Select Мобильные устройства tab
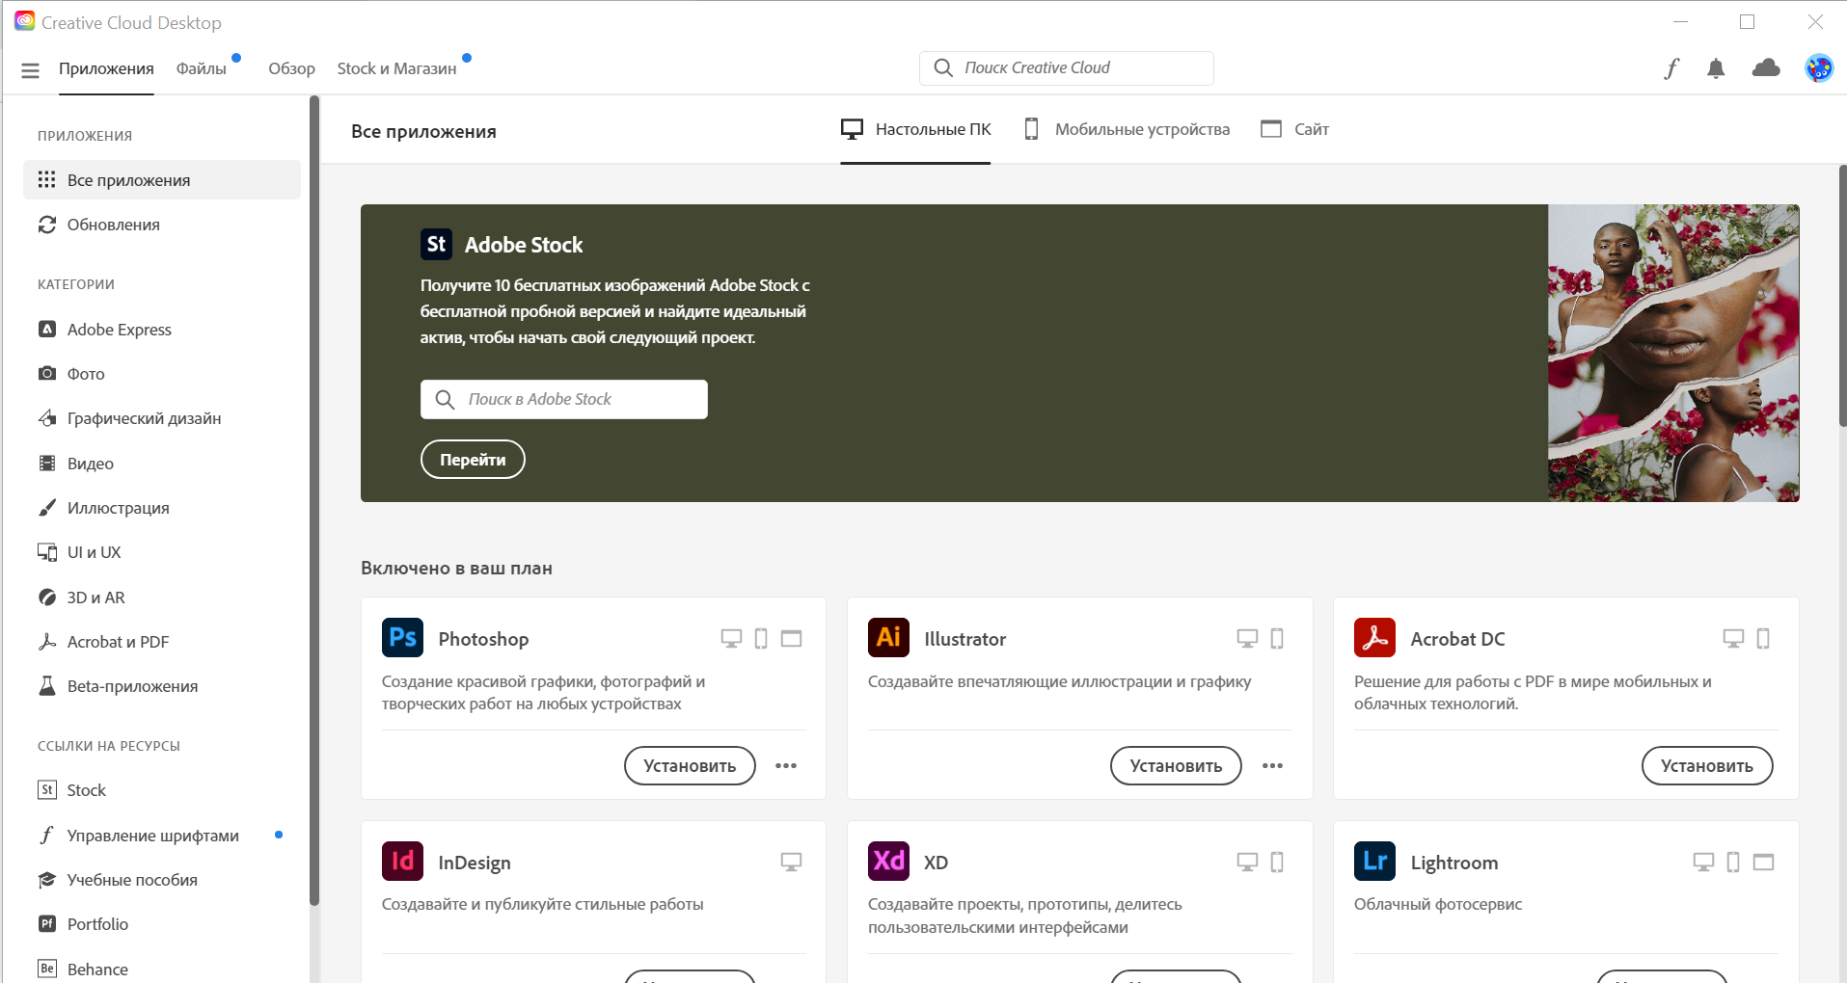This screenshot has height=983, width=1847. tap(1126, 129)
